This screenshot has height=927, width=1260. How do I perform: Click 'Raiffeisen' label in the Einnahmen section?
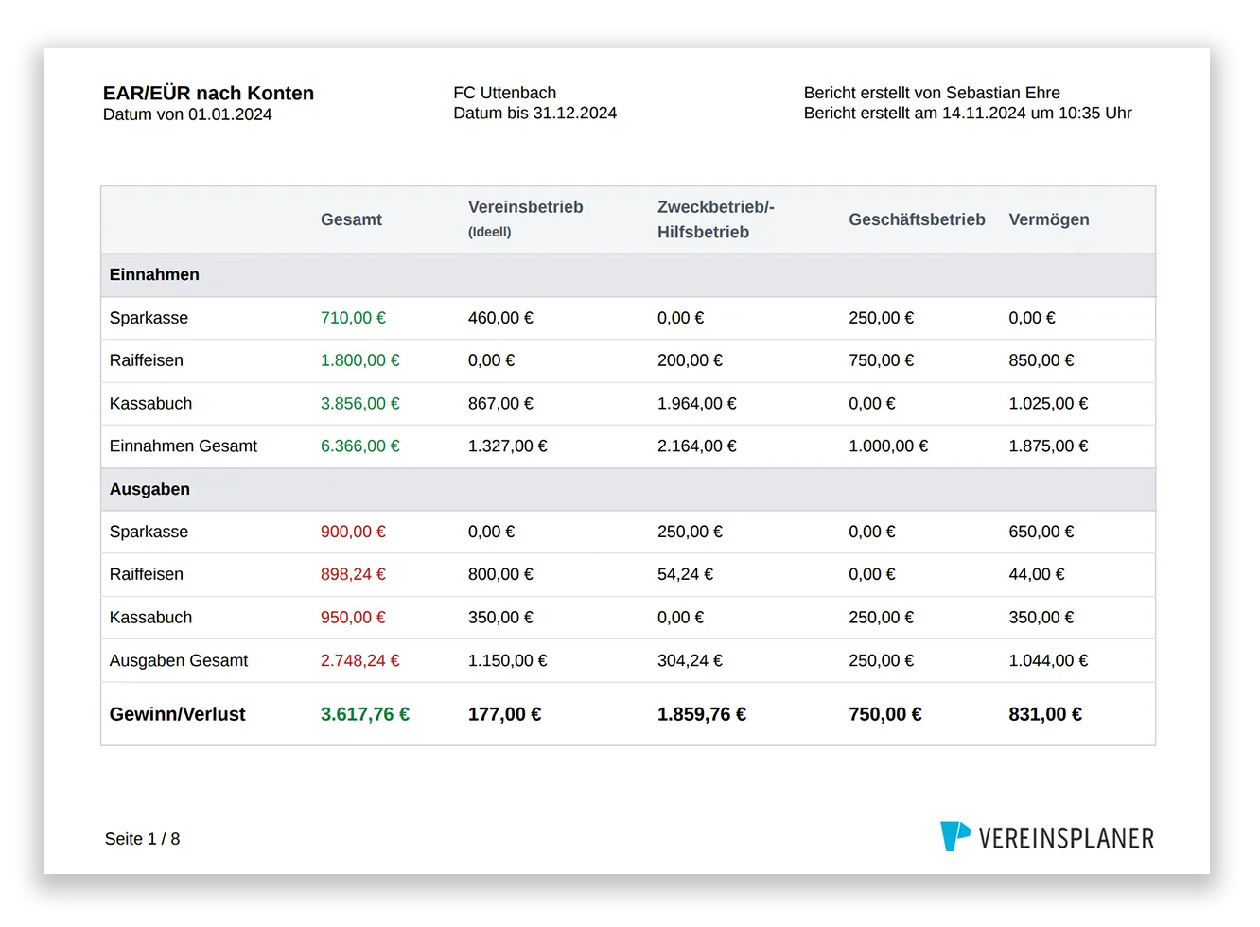click(x=146, y=360)
